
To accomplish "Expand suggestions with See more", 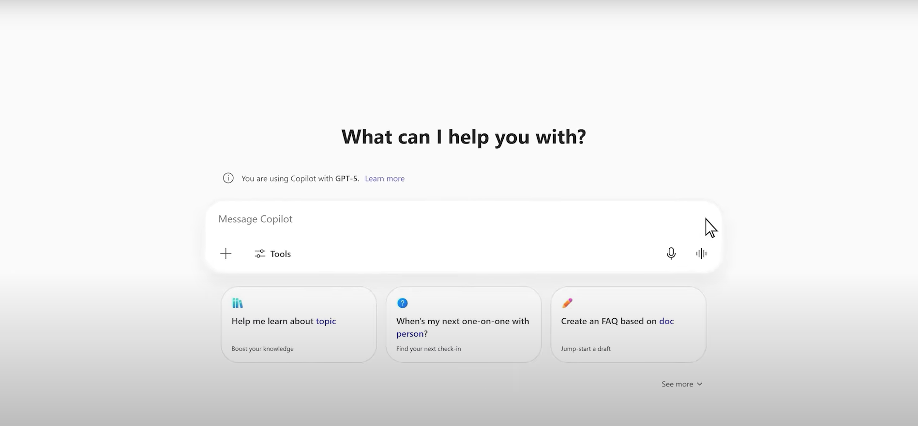I will tap(677, 384).
